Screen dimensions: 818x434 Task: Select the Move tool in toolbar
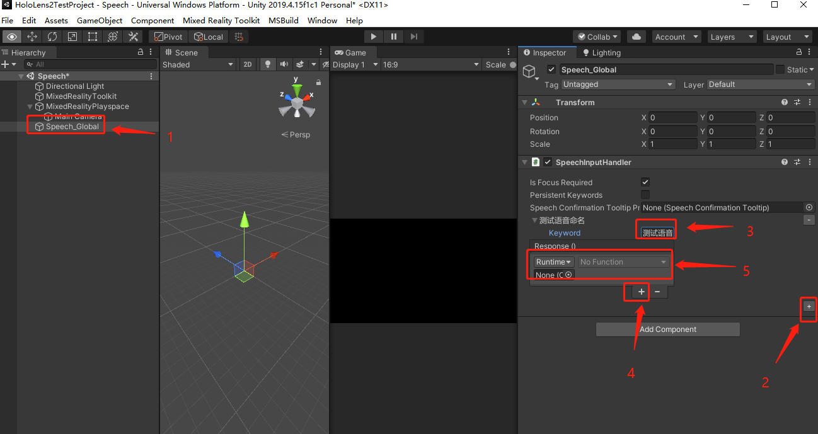click(32, 37)
